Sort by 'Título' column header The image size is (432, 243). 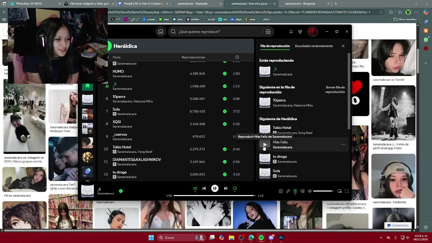(x=116, y=57)
